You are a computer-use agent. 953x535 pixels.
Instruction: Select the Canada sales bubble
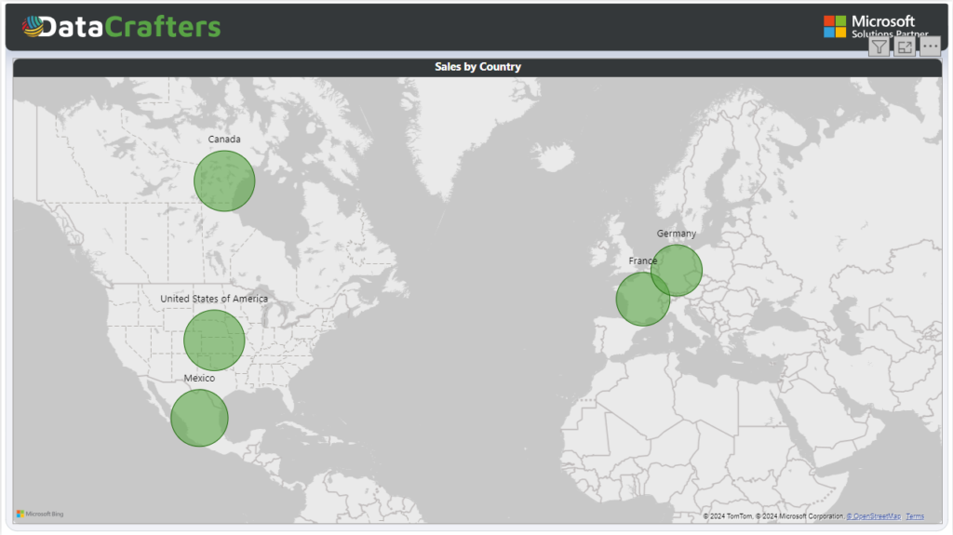tap(224, 181)
